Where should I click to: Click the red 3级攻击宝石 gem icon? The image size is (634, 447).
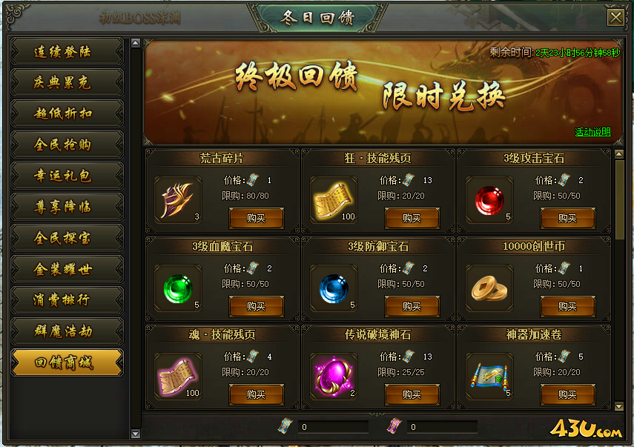click(x=489, y=199)
